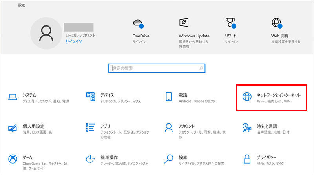Open the 検索 magnifier category icon
The image size is (314, 175).
tap(169, 159)
